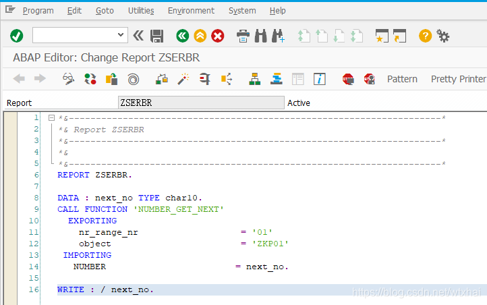Click the Where-Used List icon
This screenshot has height=305, width=487.
tap(227, 79)
